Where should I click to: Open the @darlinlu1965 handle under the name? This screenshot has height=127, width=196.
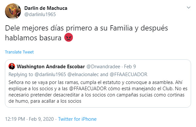[x=40, y=14]
